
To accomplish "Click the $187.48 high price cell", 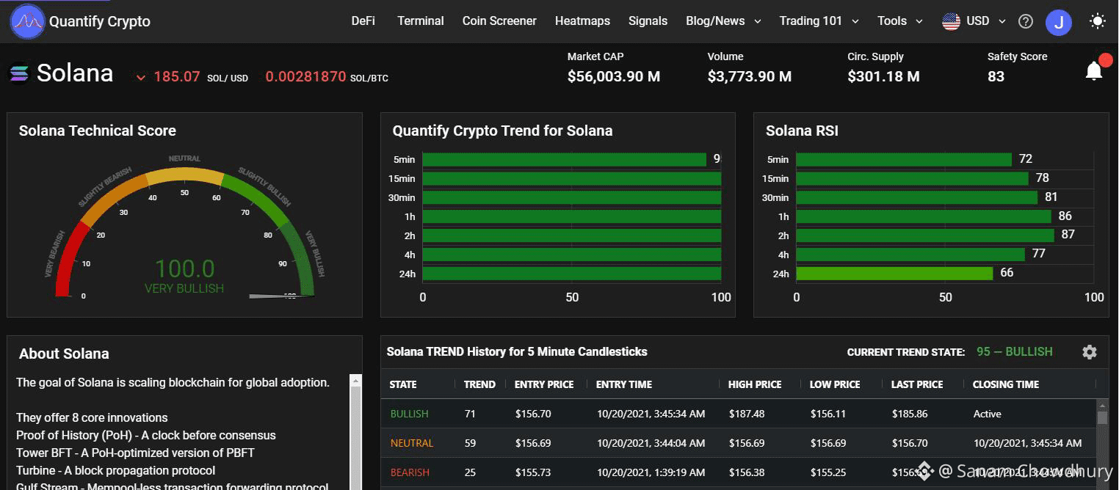I will pyautogui.click(x=747, y=414).
